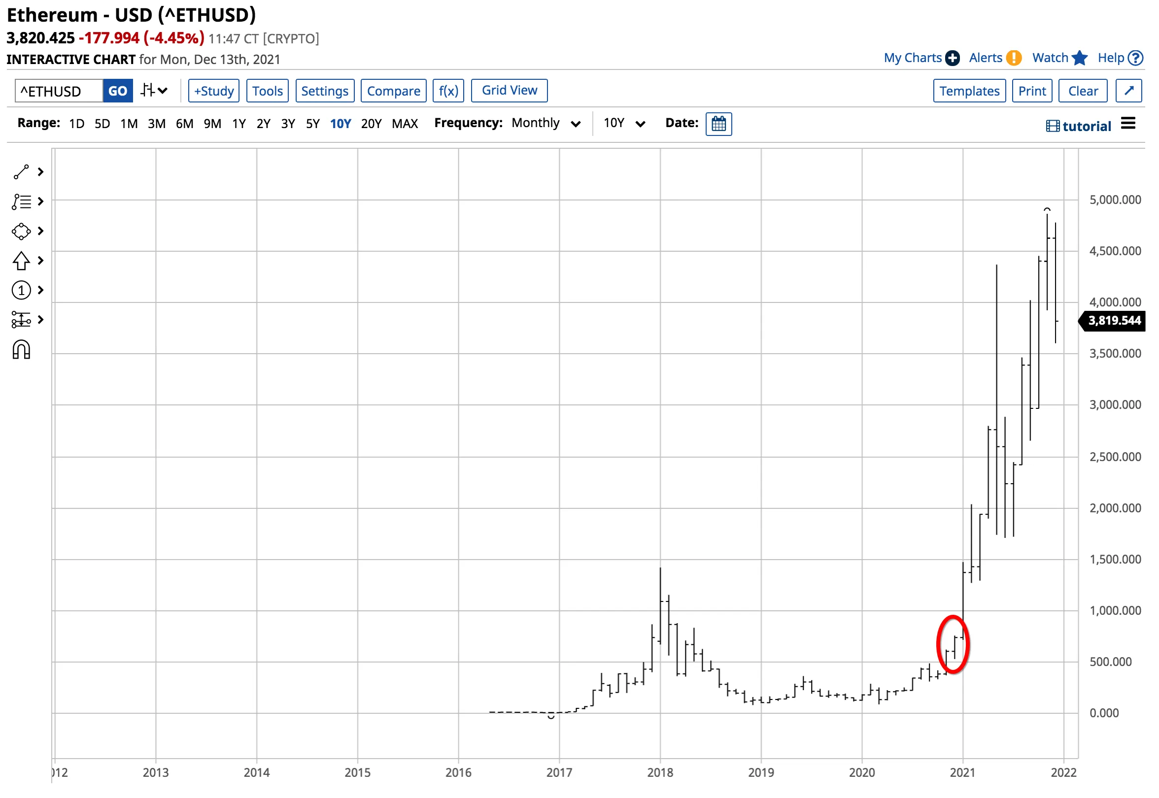Click the Watch star icon
This screenshot has width=1159, height=798.
tap(1081, 58)
